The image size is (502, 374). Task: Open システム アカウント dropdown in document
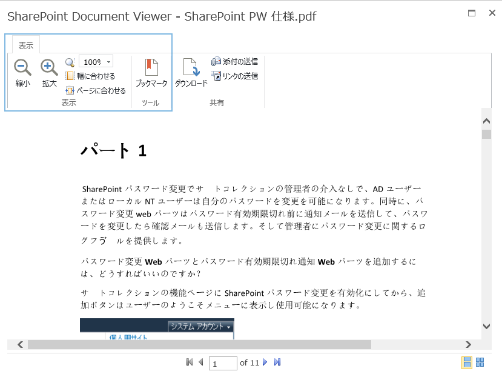pos(200,327)
